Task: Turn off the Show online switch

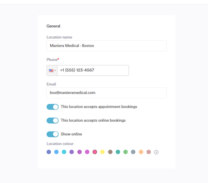Action: click(53, 134)
